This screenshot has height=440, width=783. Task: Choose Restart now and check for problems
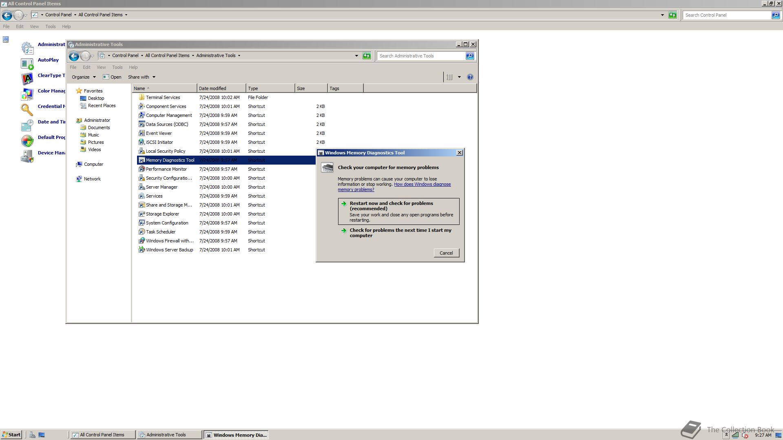[398, 211]
